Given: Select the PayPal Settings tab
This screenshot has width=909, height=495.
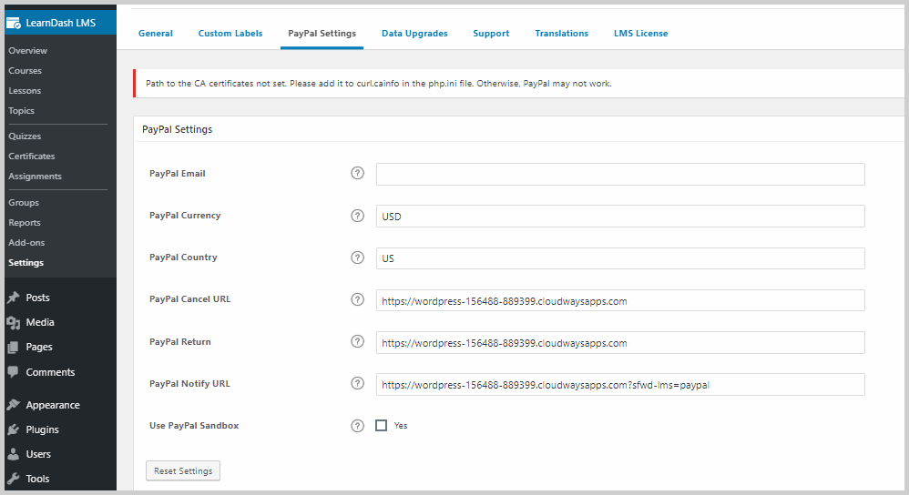Looking at the screenshot, I should [x=322, y=34].
